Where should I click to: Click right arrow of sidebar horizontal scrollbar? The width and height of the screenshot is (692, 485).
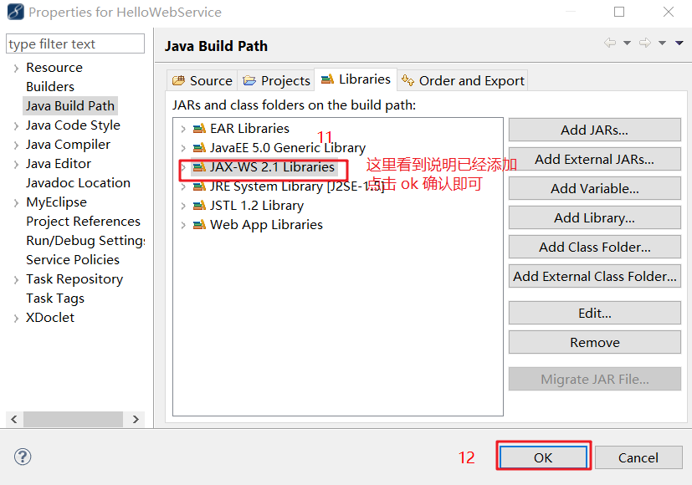click(136, 419)
